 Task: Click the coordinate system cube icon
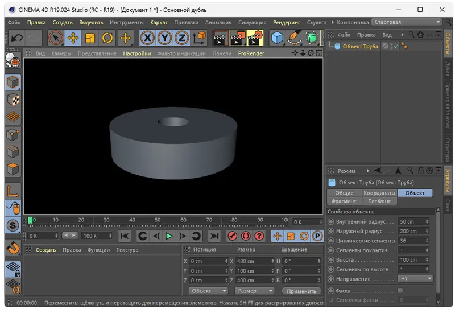[200, 38]
